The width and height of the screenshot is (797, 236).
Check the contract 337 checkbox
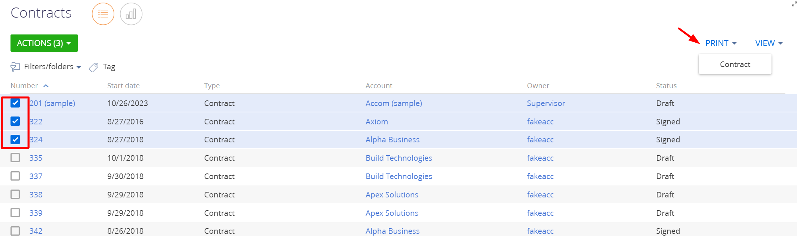click(15, 176)
